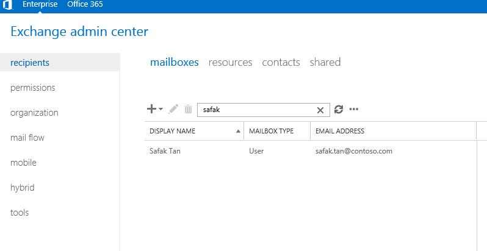Switch to the shared tab
Screen dimensions: 487x251
[325, 62]
